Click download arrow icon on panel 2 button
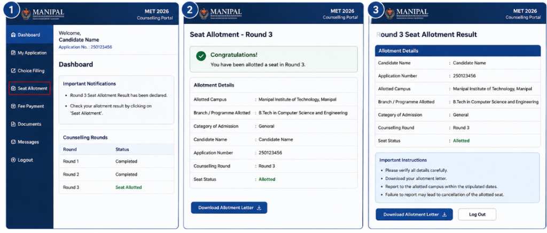The width and height of the screenshot is (547, 233). coord(259,207)
